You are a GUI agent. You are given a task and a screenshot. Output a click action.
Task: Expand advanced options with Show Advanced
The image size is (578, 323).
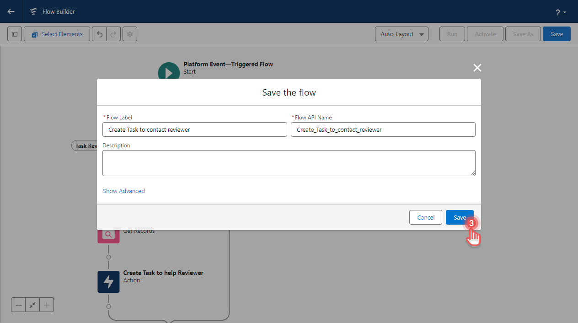(x=123, y=191)
